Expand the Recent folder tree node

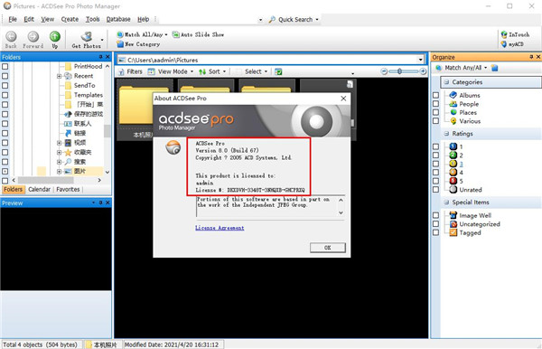point(59,76)
